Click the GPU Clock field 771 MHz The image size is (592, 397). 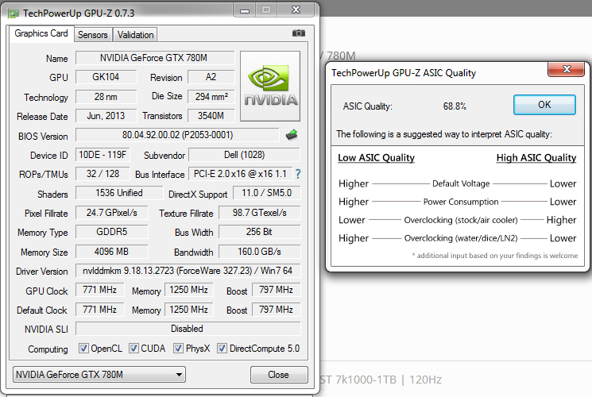click(x=99, y=290)
